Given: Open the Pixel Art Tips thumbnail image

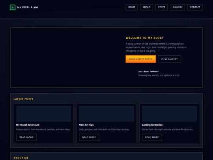Looking at the screenshot, I should tap(106, 114).
